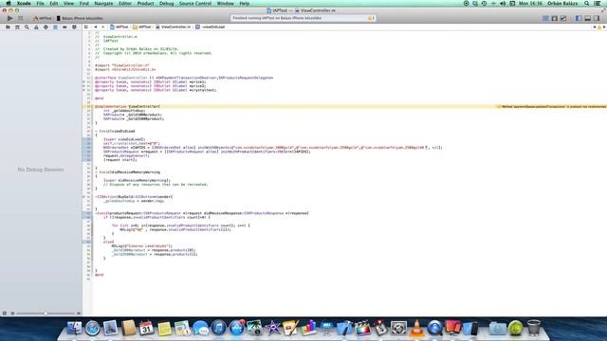Click the volume icon in menu bar

(503, 4)
